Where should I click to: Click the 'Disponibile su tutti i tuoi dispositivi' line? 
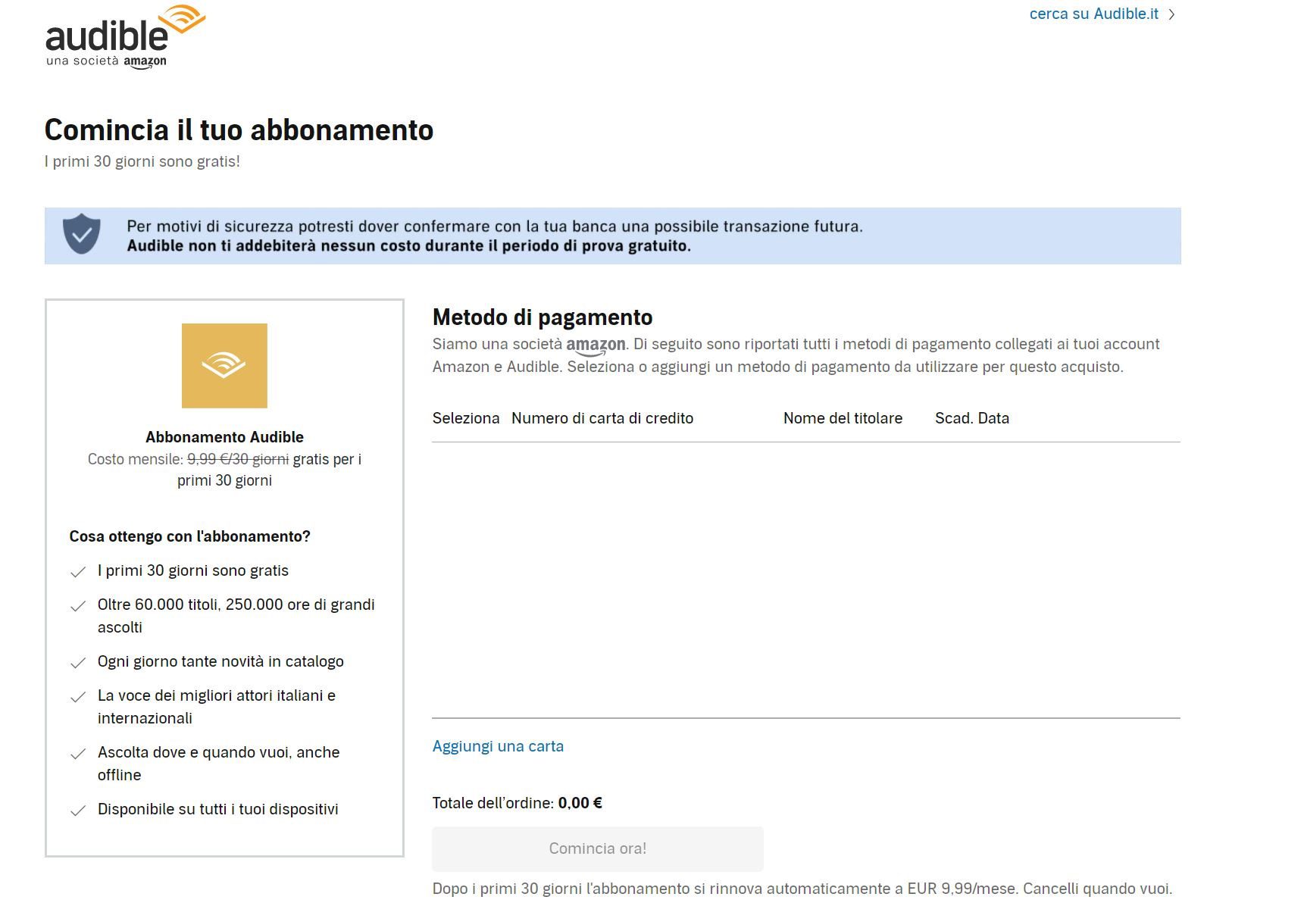pos(217,809)
